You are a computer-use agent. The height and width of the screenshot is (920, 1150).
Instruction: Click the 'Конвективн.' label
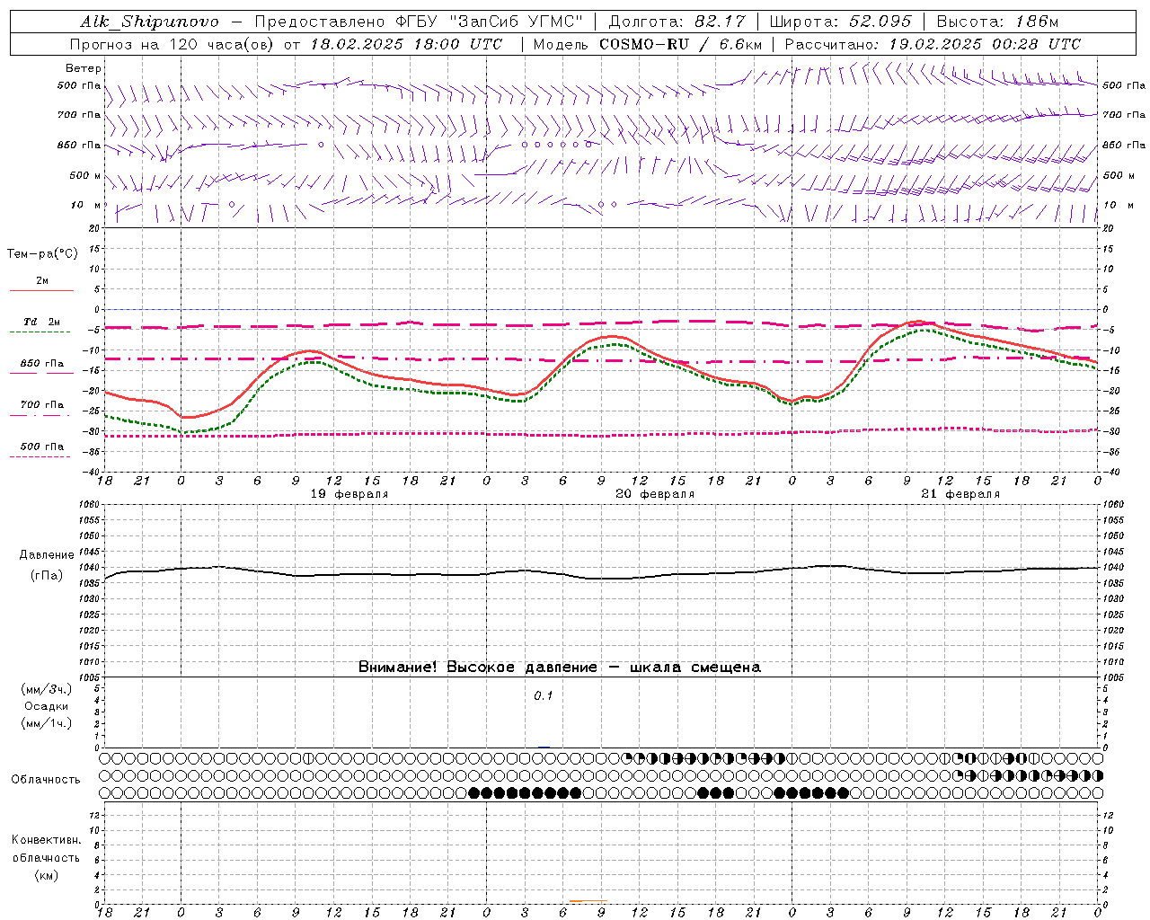(46, 840)
